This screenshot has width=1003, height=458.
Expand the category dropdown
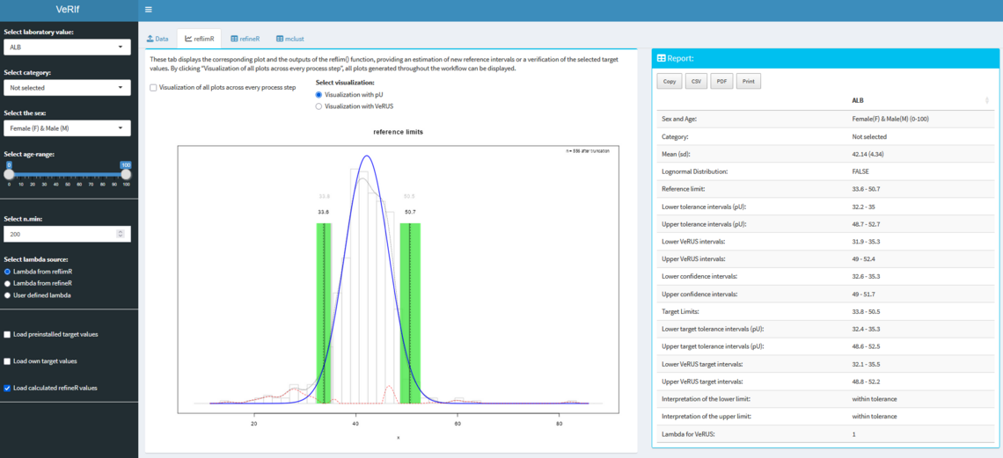tap(67, 88)
